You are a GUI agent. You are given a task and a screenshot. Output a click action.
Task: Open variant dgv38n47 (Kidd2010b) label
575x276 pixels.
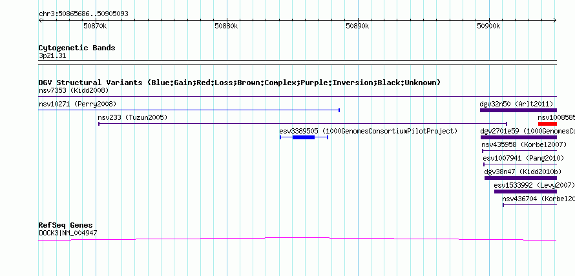(x=523, y=172)
